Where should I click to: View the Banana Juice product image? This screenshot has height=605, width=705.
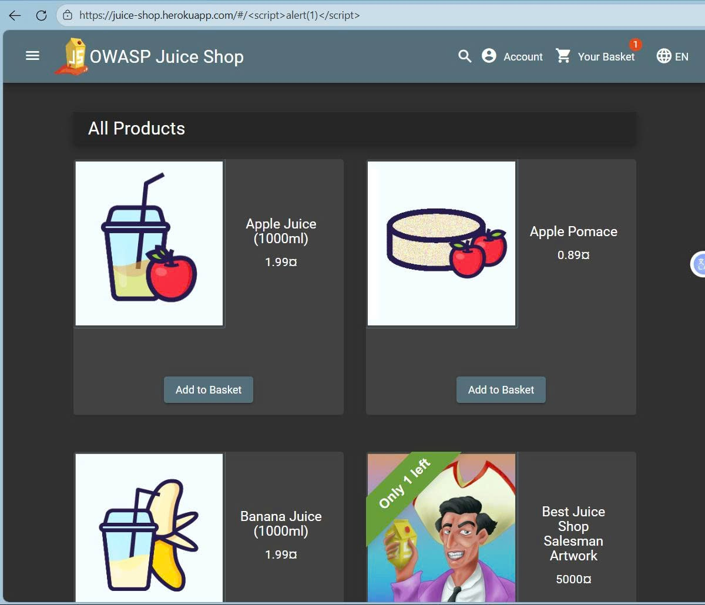[149, 527]
